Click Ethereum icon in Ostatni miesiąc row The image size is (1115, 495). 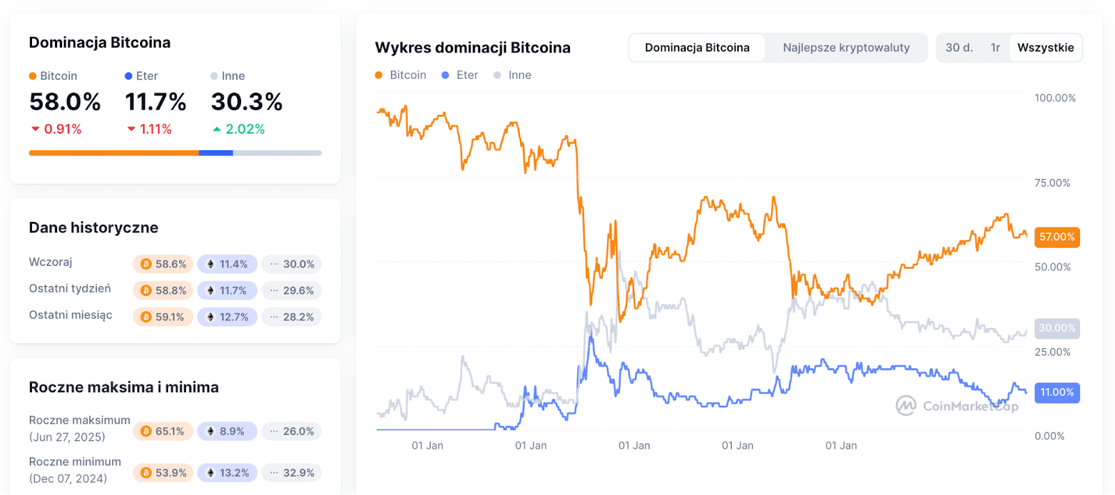click(x=210, y=317)
